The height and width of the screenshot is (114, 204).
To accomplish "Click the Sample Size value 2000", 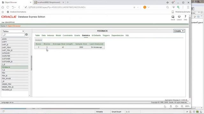I will pyautogui.click(x=81, y=47).
